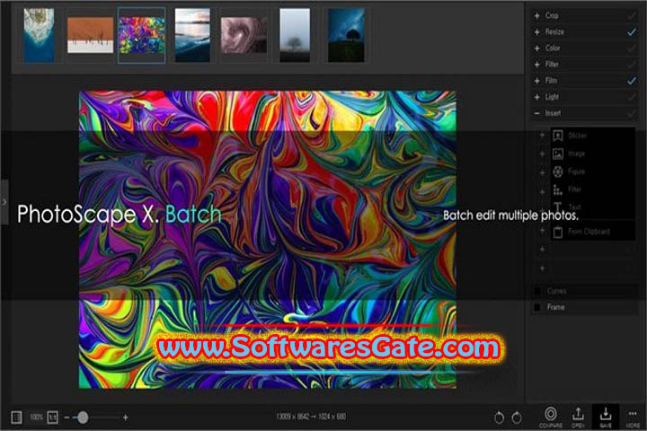
Task: Disable the Resize checkmark
Action: pos(632,31)
